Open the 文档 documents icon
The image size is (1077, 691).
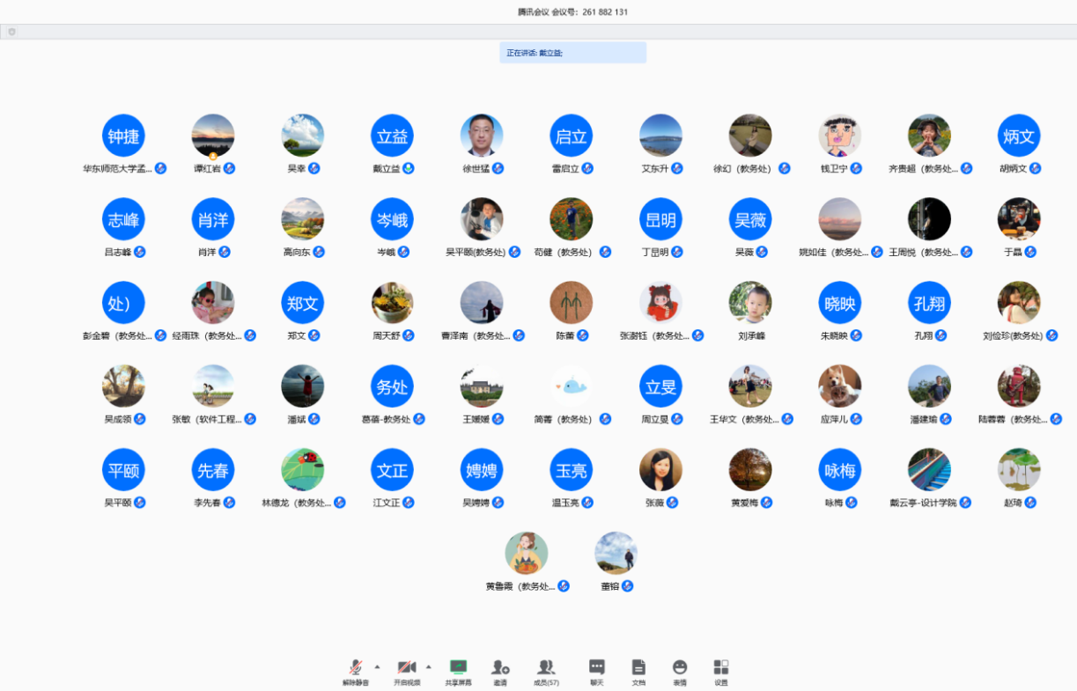pyautogui.click(x=638, y=672)
